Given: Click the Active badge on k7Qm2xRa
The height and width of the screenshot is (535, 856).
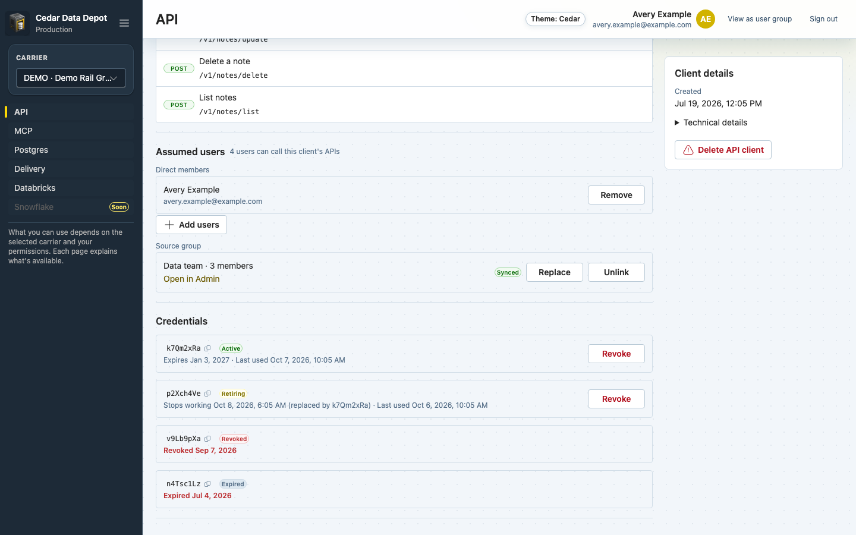Looking at the screenshot, I should 231,348.
